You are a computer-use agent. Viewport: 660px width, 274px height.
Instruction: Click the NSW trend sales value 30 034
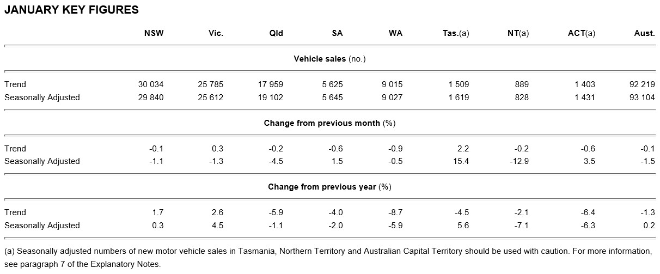[151, 84]
